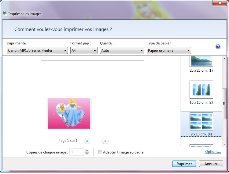Click the princess image in the preview

(x=69, y=113)
